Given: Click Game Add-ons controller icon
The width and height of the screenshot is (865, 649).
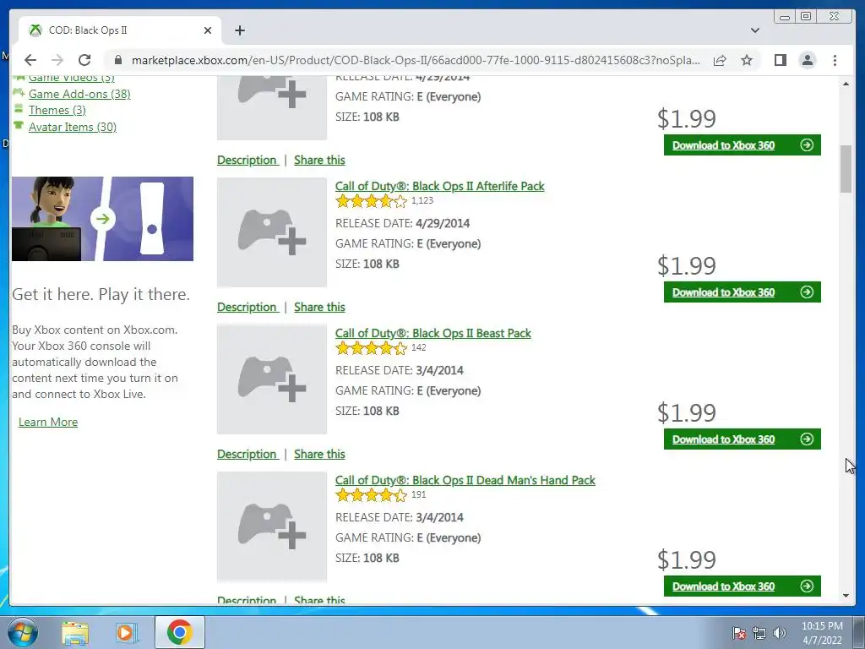Looking at the screenshot, I should coord(19,92).
